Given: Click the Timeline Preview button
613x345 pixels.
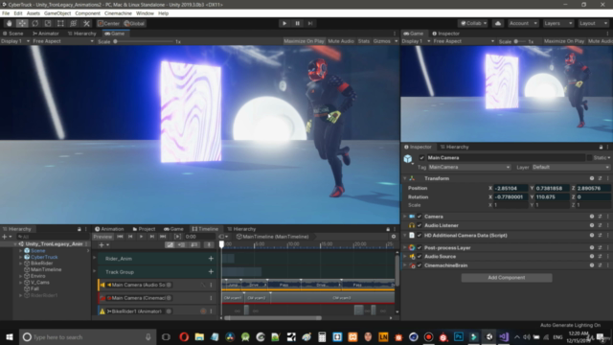Looking at the screenshot, I should click(x=102, y=237).
